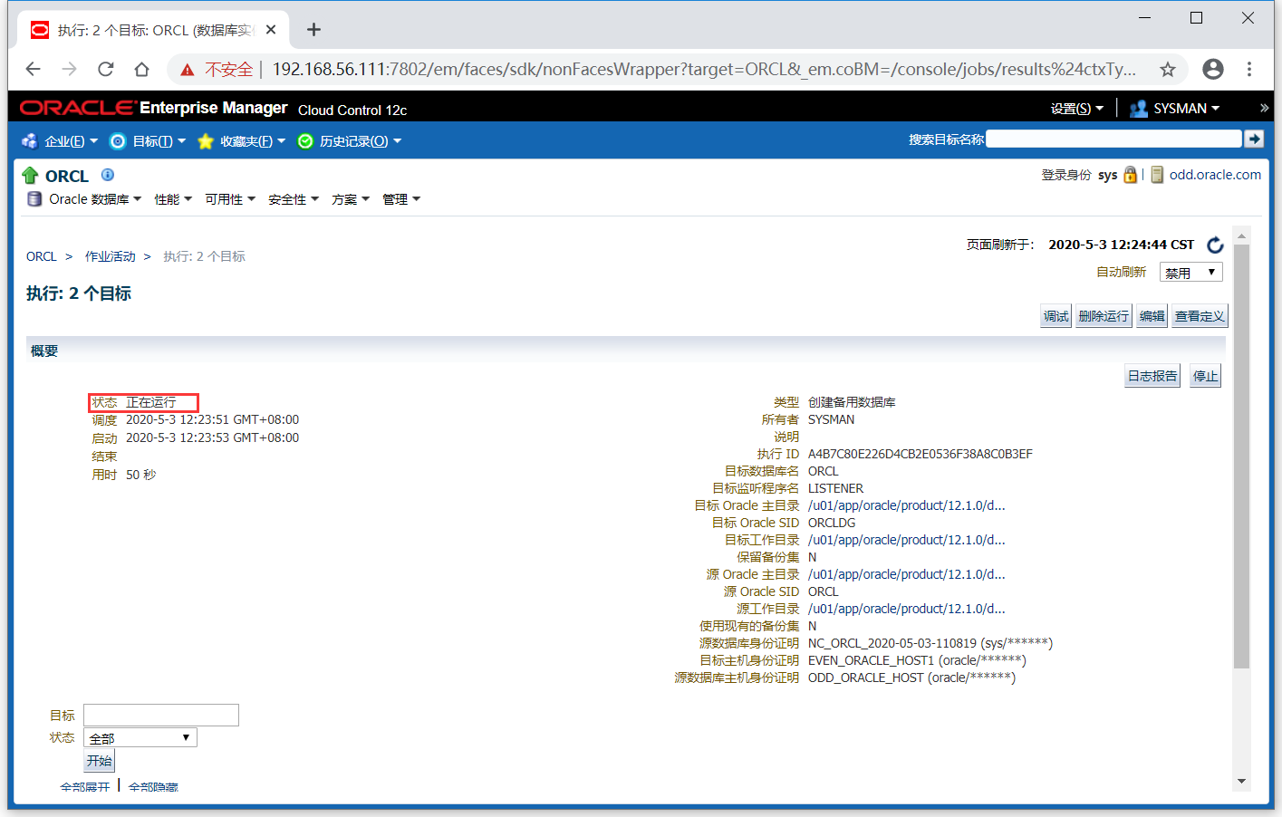
Task: Click the 创建备用数据库 type value
Action: pos(852,402)
